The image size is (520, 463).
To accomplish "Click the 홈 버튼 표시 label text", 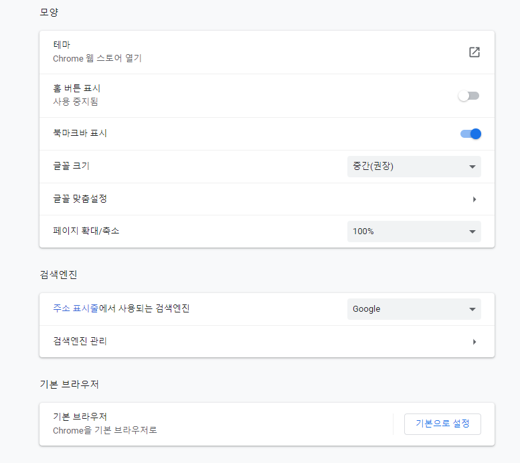I will (76, 88).
